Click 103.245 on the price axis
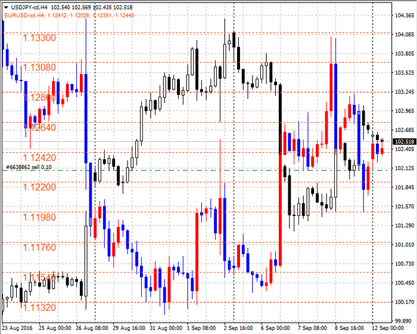The height and width of the screenshot is (334, 417). click(404, 92)
